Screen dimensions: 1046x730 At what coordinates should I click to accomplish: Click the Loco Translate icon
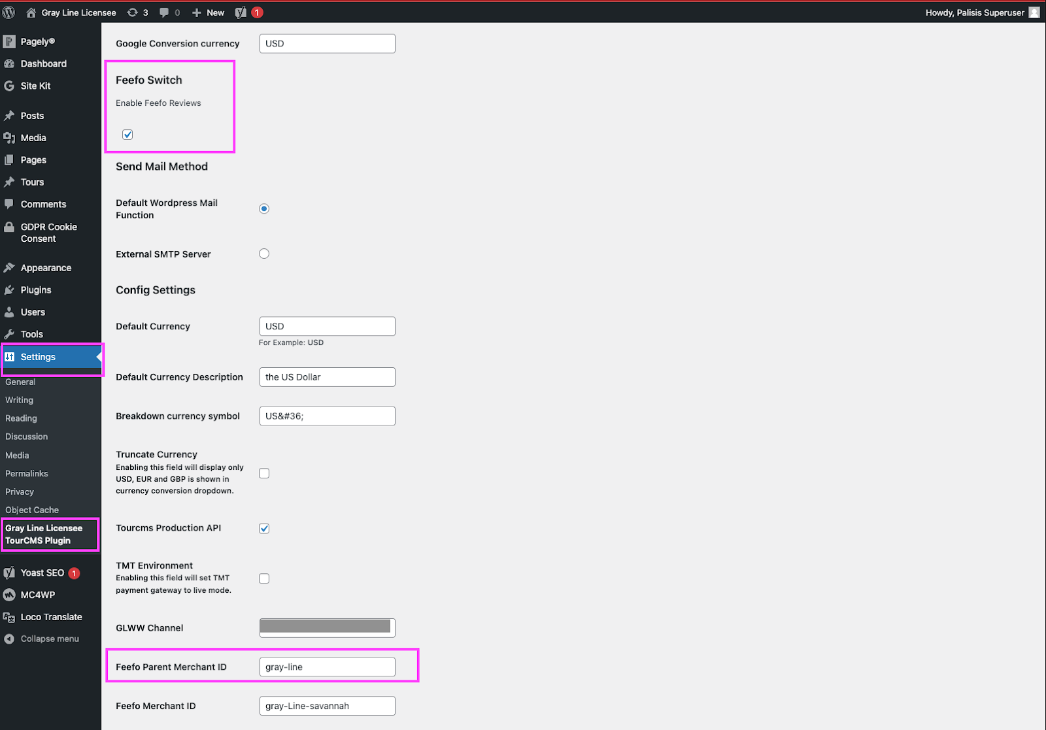(x=9, y=618)
